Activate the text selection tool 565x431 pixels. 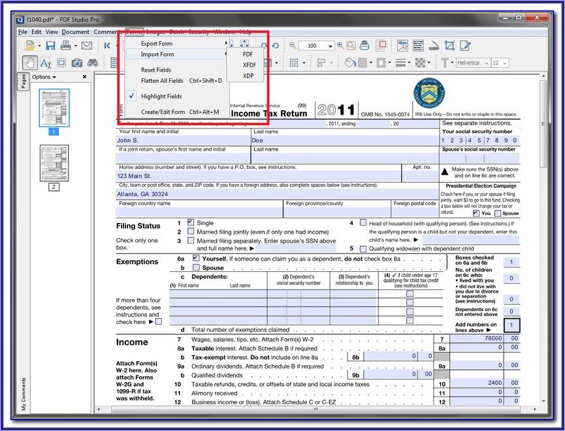pyautogui.click(x=45, y=63)
